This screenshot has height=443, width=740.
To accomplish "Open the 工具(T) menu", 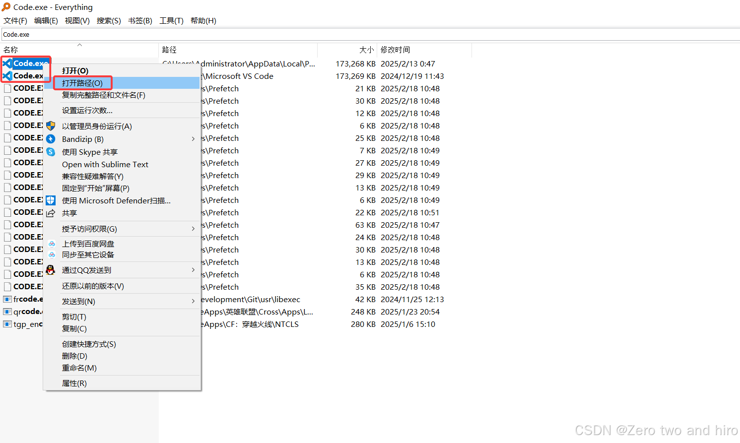I will pyautogui.click(x=171, y=21).
